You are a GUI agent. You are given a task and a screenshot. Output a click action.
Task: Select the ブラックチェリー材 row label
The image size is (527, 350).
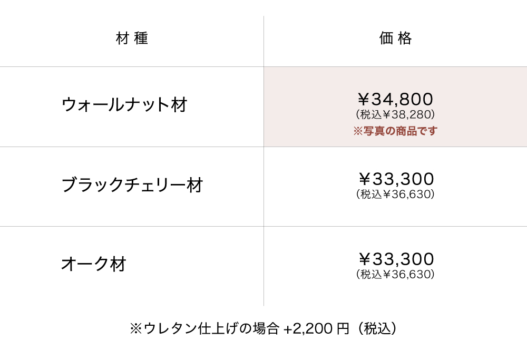132,185
